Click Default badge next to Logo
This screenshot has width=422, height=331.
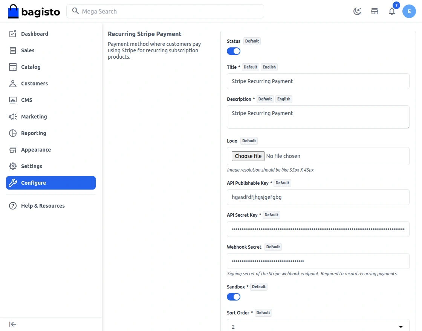[x=249, y=141]
